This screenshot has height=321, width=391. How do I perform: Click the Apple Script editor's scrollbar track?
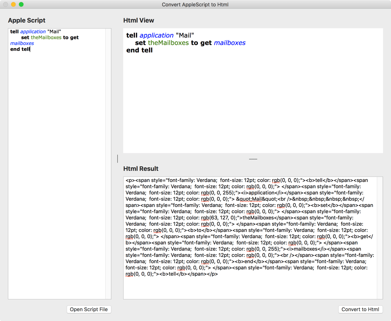(x=108, y=156)
